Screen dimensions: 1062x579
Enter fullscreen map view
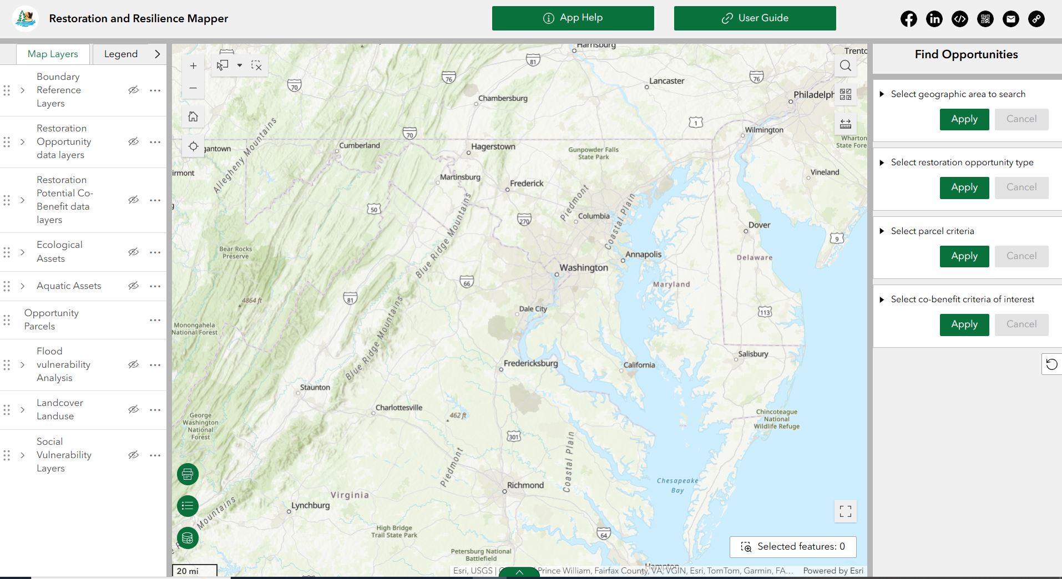(x=845, y=511)
